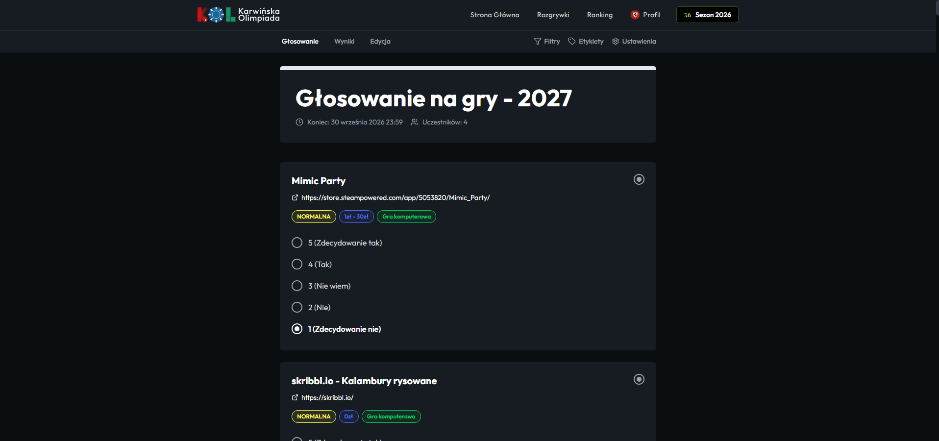Open the Mimic Party Steam store link

click(x=395, y=197)
